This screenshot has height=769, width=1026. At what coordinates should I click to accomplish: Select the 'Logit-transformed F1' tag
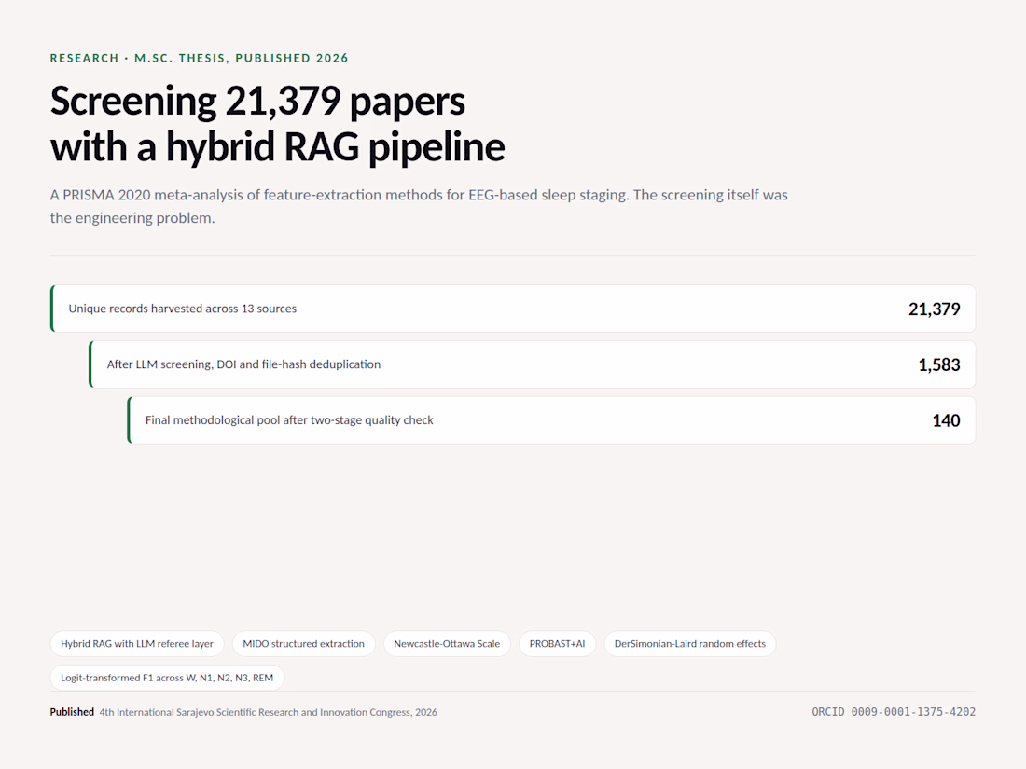[x=167, y=678]
